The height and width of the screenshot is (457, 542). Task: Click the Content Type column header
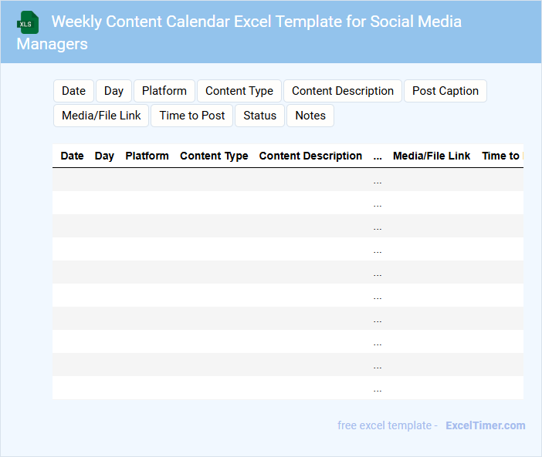point(214,156)
